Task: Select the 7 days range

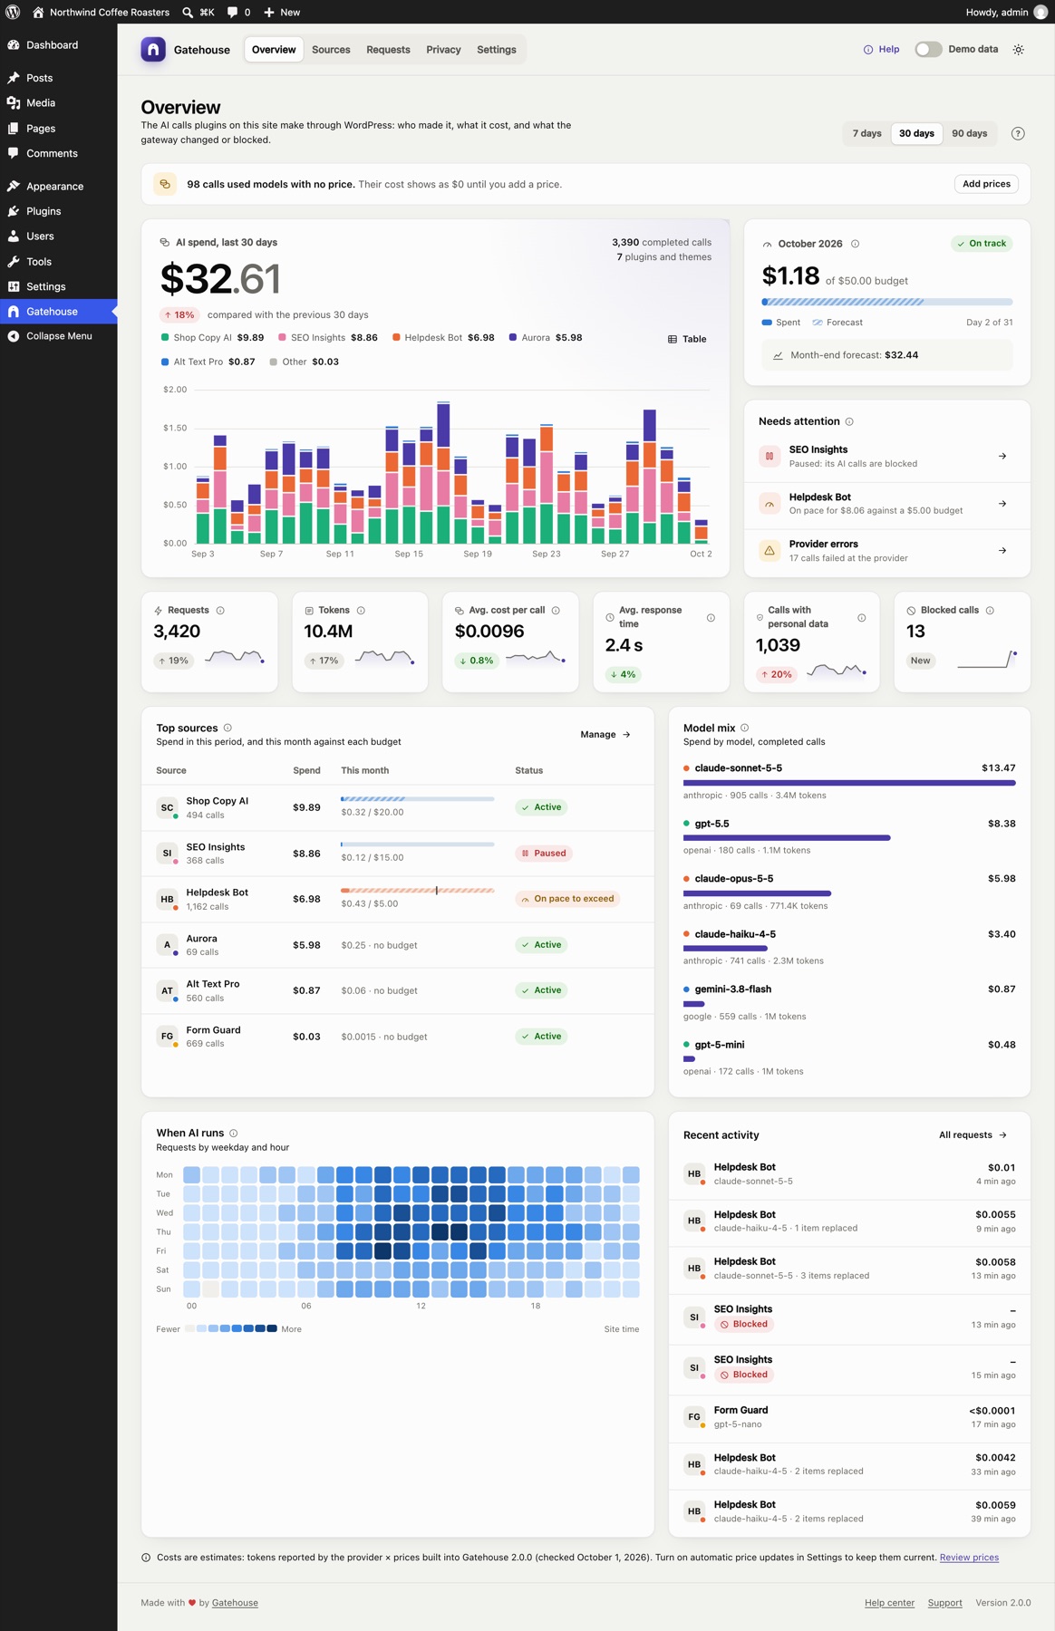Action: pyautogui.click(x=867, y=133)
